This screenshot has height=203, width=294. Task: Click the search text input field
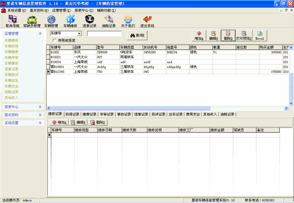(x=105, y=34)
